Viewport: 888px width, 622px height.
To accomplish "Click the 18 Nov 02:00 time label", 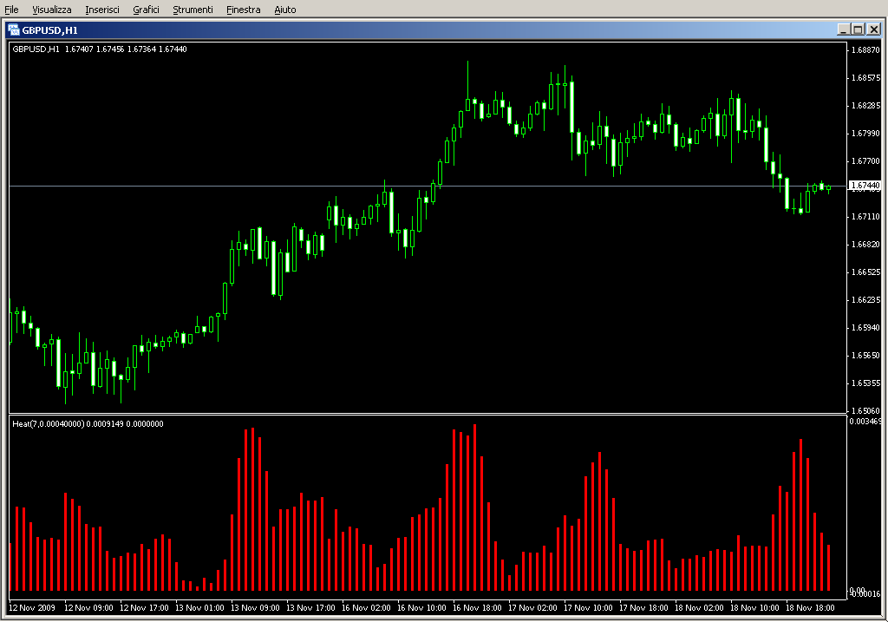I will pos(699,608).
